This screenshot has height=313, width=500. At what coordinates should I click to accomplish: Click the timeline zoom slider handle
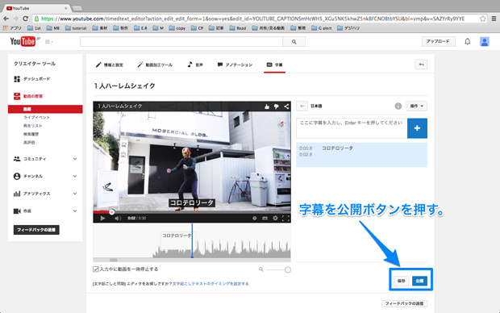point(288,270)
